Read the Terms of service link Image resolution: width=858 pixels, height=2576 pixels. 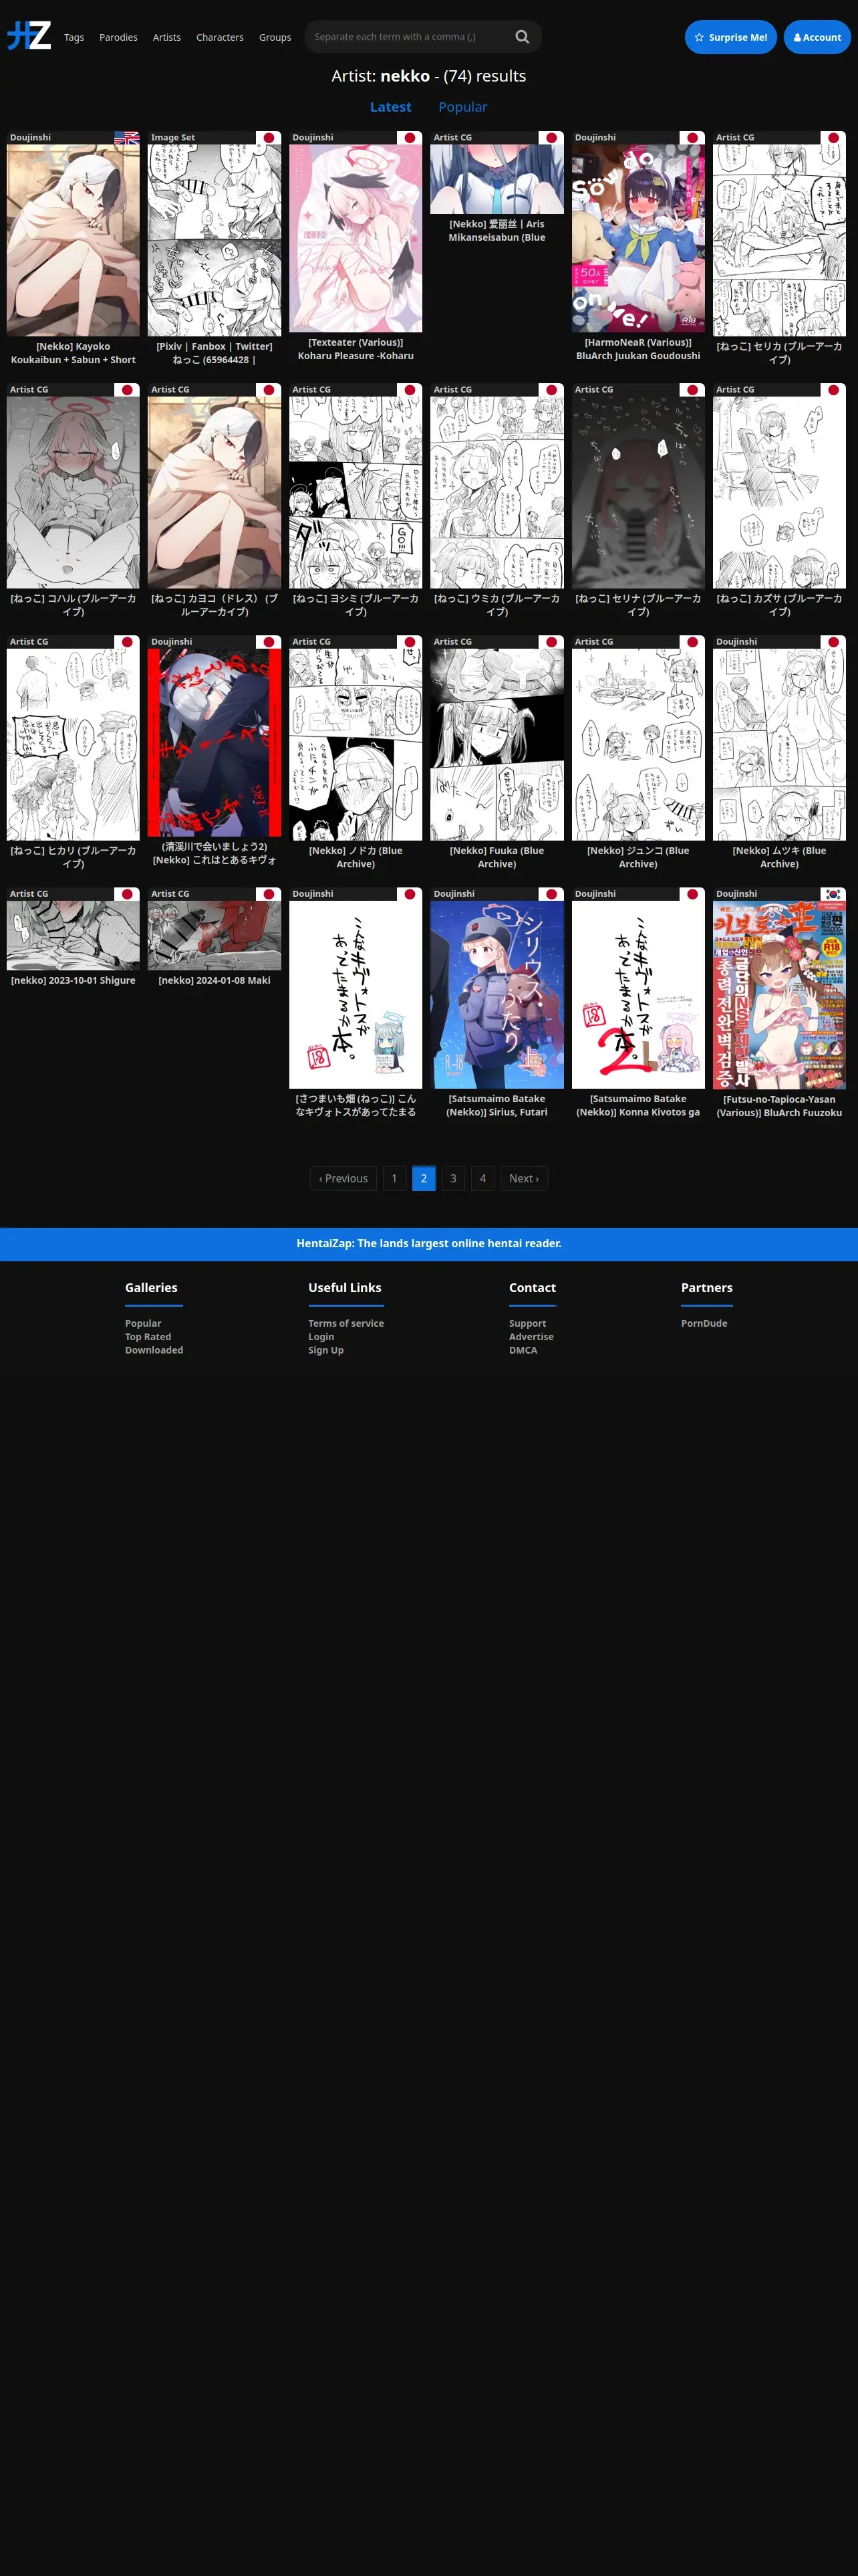click(x=345, y=1323)
